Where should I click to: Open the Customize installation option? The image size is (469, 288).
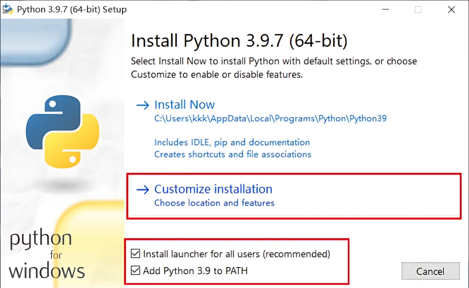[x=213, y=190]
